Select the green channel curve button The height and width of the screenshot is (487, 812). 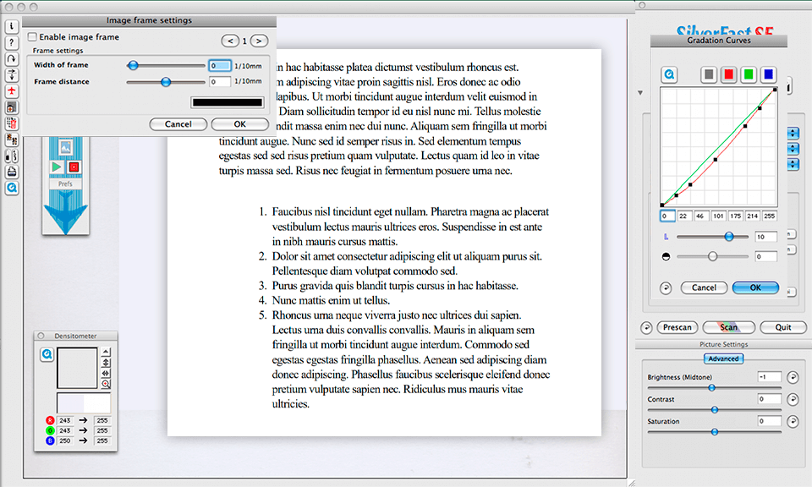click(749, 74)
